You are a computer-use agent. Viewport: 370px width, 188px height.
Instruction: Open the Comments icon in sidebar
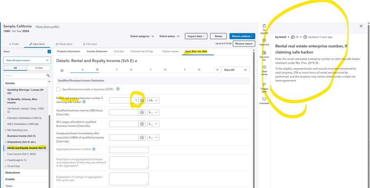coord(264,99)
